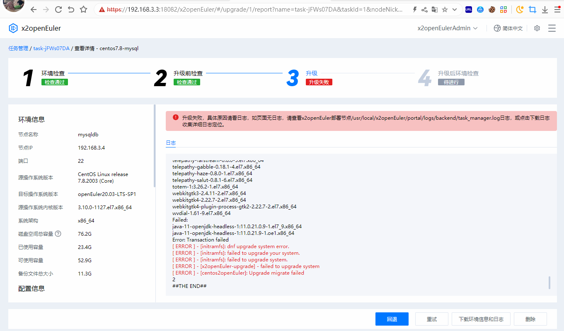The image size is (564, 331).
Task: Switch language via 简体中文 label
Action: 513,28
